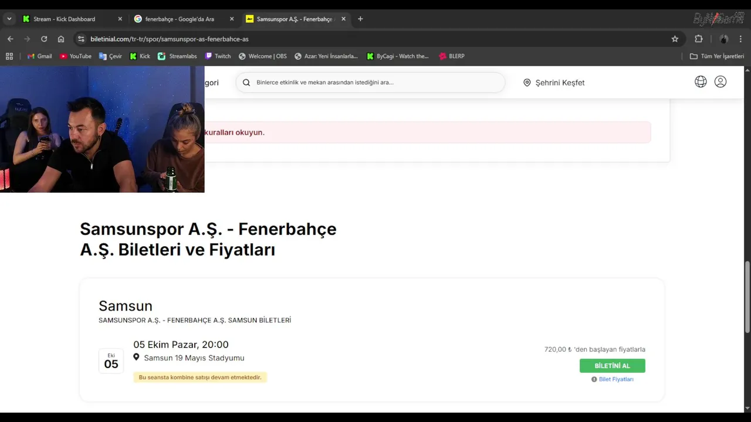Open the Çevir translate bookmark
The image size is (751, 422).
(110, 56)
